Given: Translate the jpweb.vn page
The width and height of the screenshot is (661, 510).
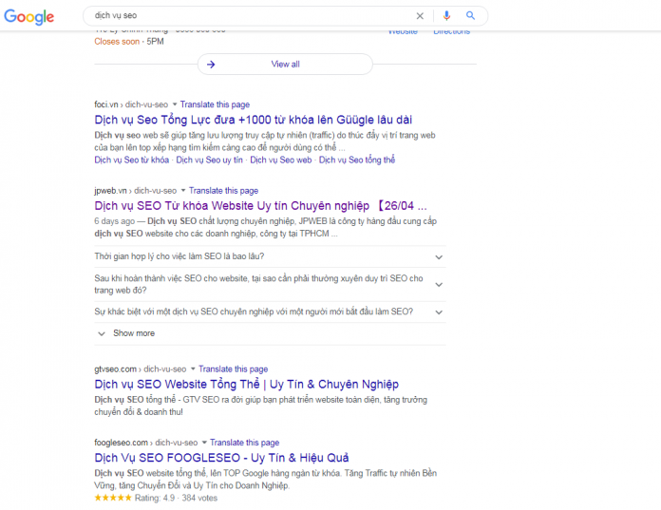Looking at the screenshot, I should point(223,191).
